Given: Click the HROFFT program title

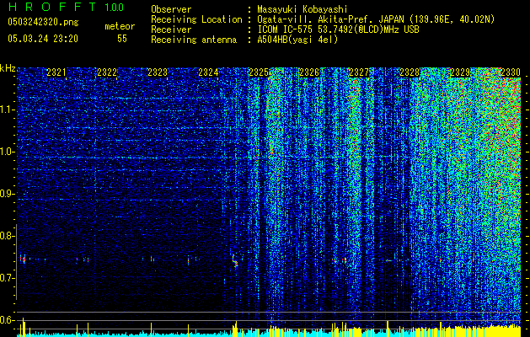Looking at the screenshot, I should pyautogui.click(x=52, y=7).
